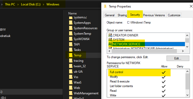
Task: Select CREATOR OWNER in the user list
Action: point(125,35)
